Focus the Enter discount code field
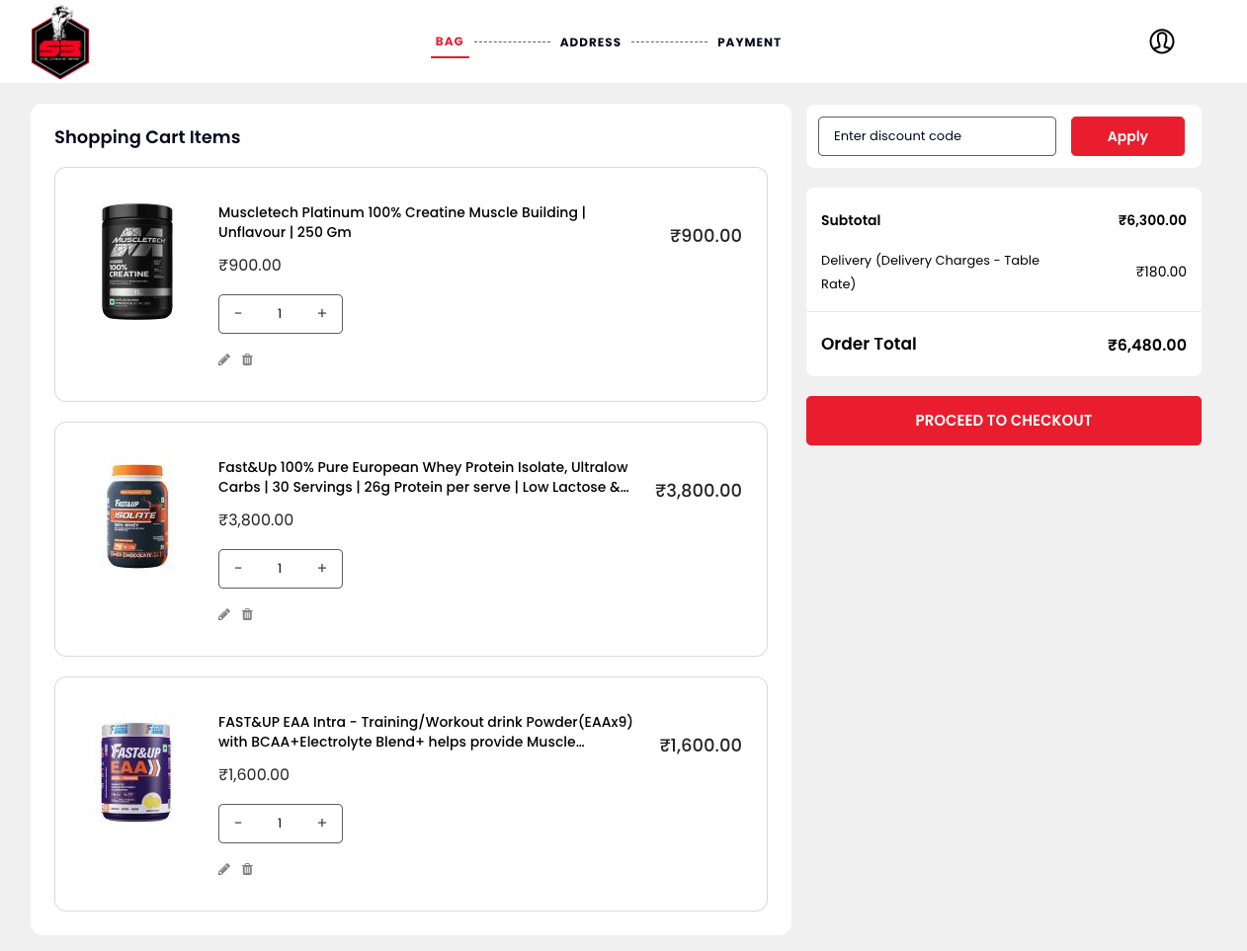The width and height of the screenshot is (1247, 951). [x=937, y=136]
